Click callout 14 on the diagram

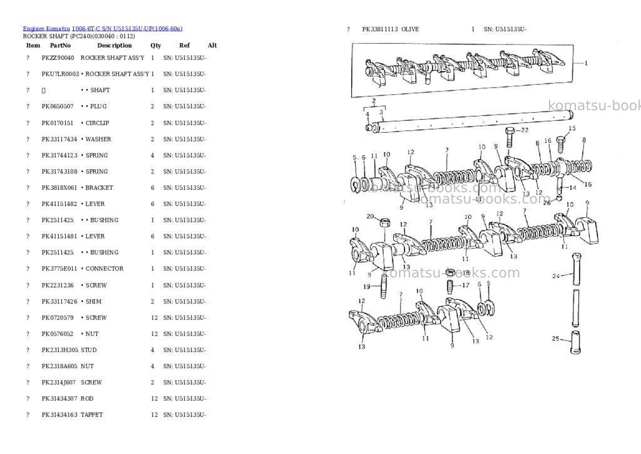tap(572, 188)
